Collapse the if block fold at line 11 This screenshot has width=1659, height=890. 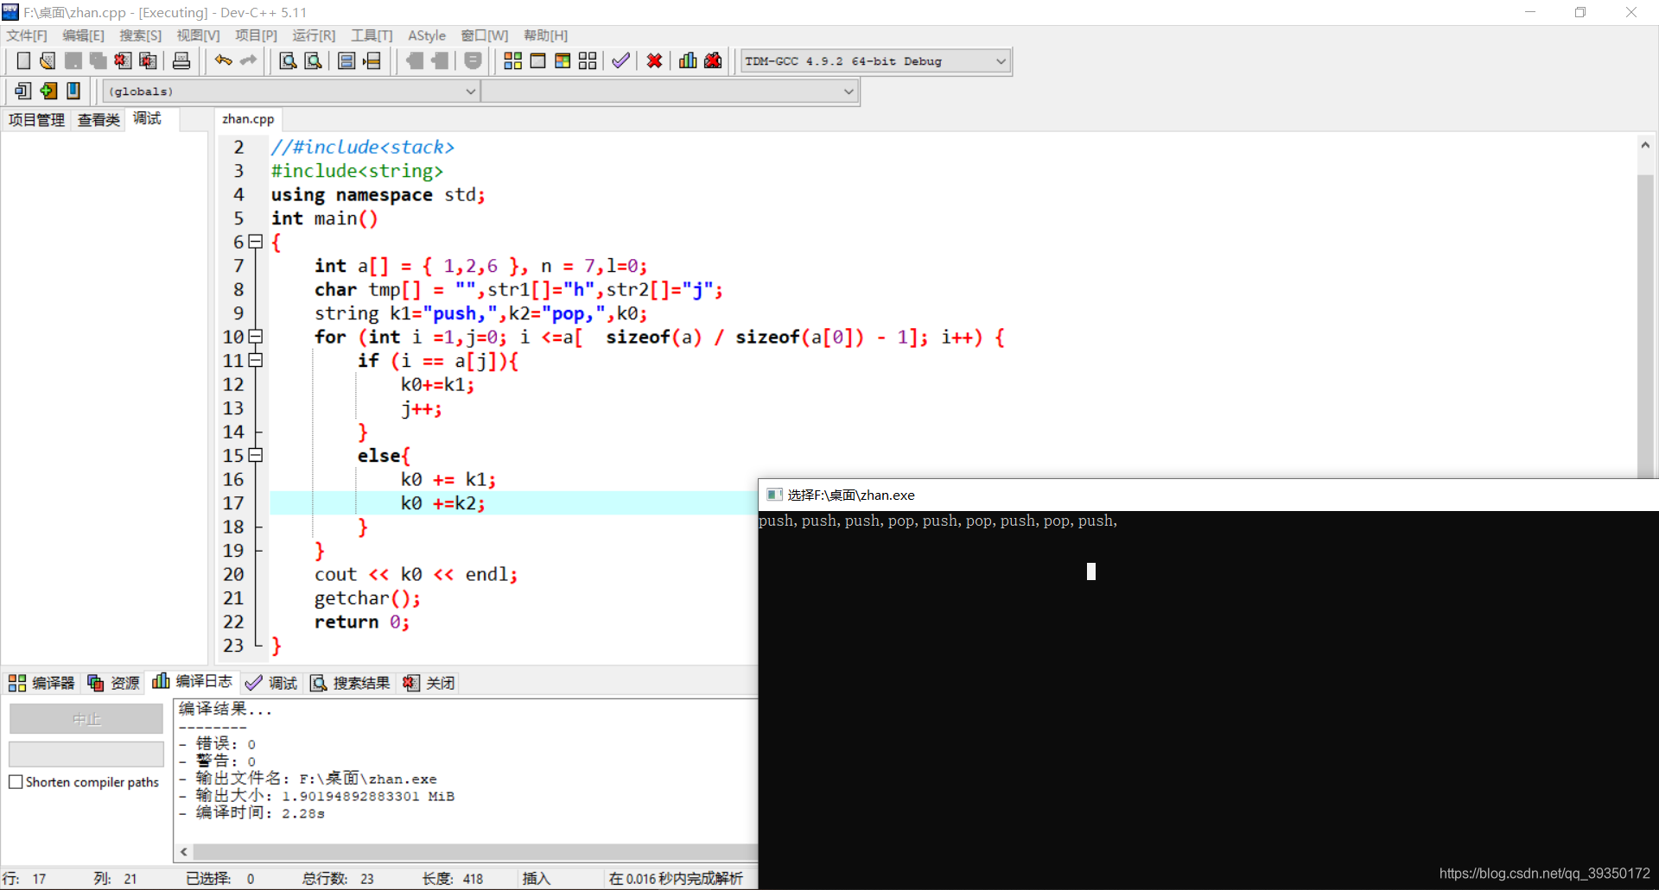point(256,360)
